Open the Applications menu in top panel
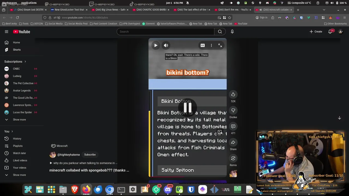Screen dimensions: 349x196 (29, 3)
